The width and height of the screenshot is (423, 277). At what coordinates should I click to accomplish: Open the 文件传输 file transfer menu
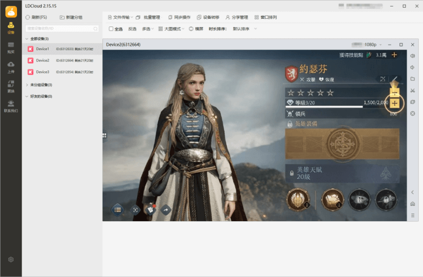tap(120, 17)
